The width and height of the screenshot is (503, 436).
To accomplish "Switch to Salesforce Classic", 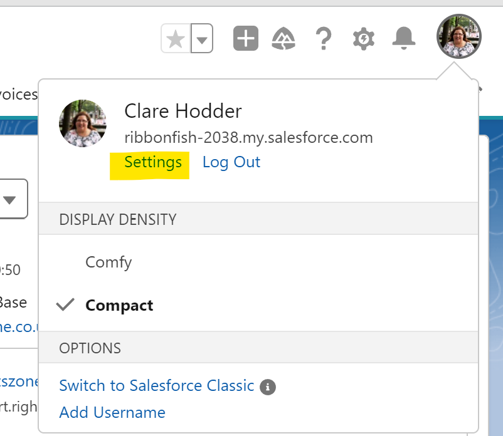I will (x=156, y=385).
